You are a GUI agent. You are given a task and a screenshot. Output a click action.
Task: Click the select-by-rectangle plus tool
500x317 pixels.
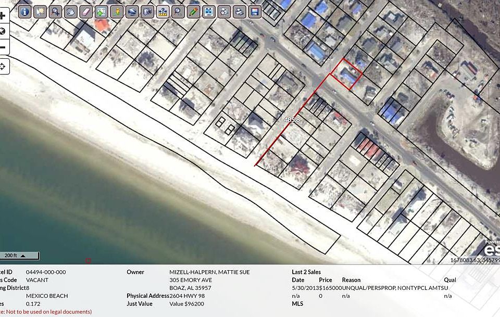(102, 12)
